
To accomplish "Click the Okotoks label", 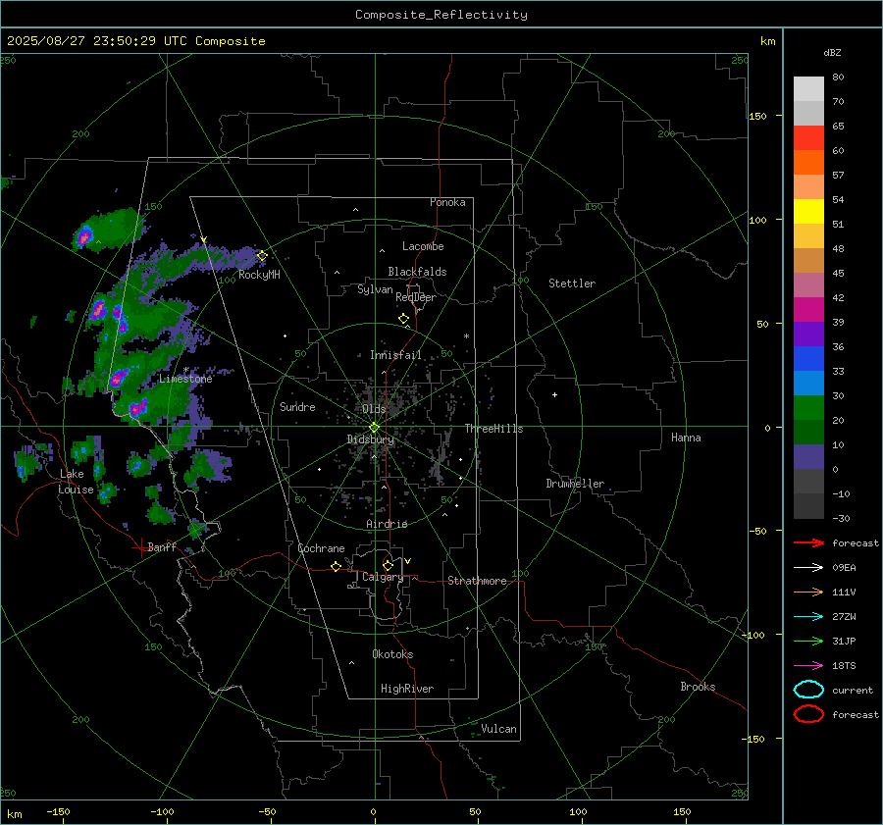I will coord(392,654).
